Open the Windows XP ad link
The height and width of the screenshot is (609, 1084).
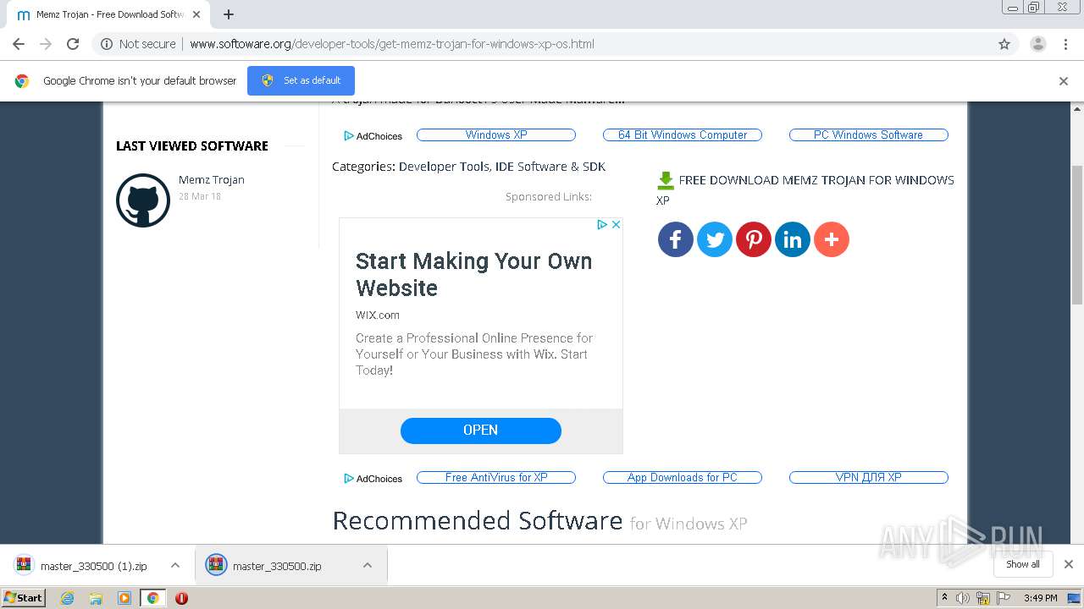coord(496,134)
